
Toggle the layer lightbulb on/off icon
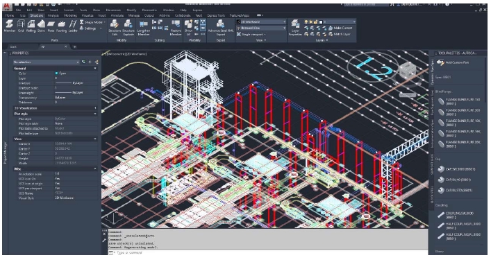[x=306, y=22]
